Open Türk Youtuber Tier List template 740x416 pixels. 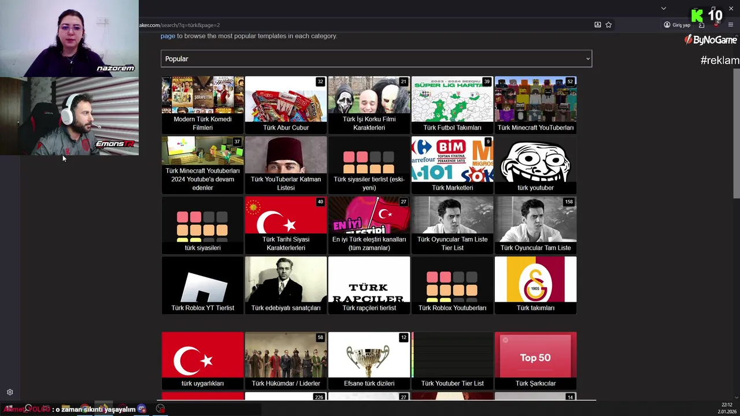point(452,361)
